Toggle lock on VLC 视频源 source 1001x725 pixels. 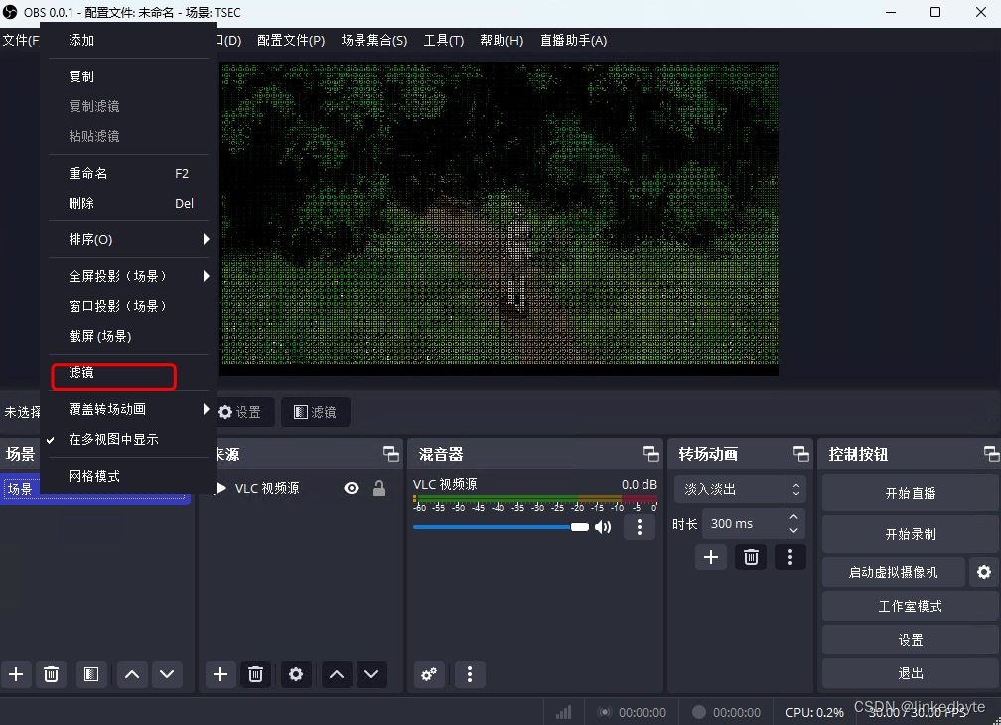click(x=379, y=488)
